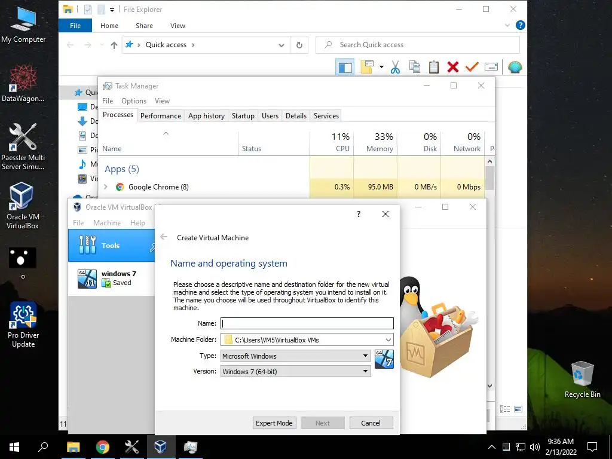This screenshot has height=459, width=612.
Task: Click File Explorer help question mark icon
Action: click(521, 25)
